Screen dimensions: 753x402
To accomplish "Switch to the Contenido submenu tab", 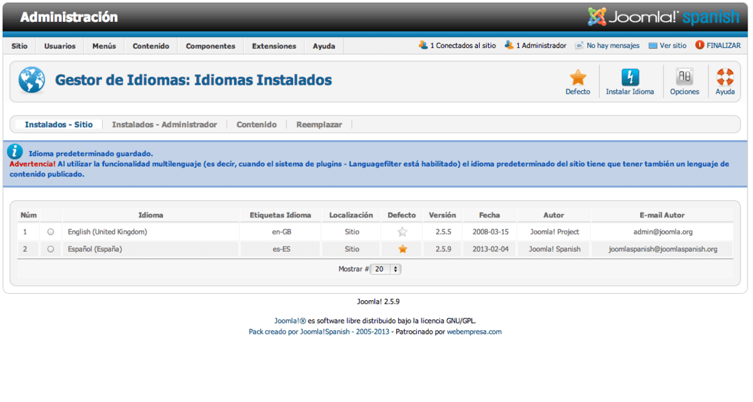I will [257, 124].
